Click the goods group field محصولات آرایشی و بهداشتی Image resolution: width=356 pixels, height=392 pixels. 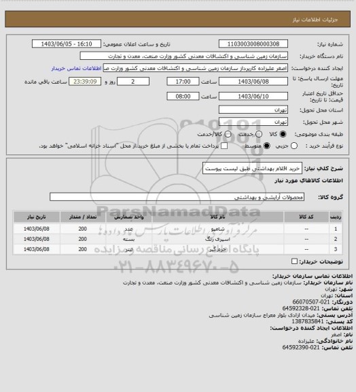click(177, 197)
